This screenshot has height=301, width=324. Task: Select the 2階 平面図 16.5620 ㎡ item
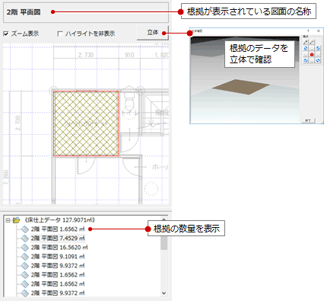click(x=59, y=248)
